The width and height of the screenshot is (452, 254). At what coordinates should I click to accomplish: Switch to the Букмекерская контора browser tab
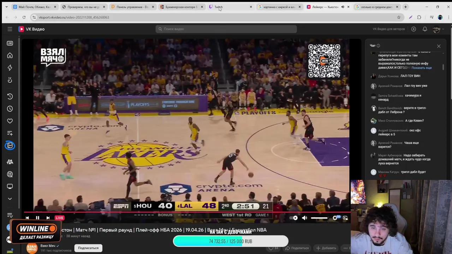[x=181, y=7]
